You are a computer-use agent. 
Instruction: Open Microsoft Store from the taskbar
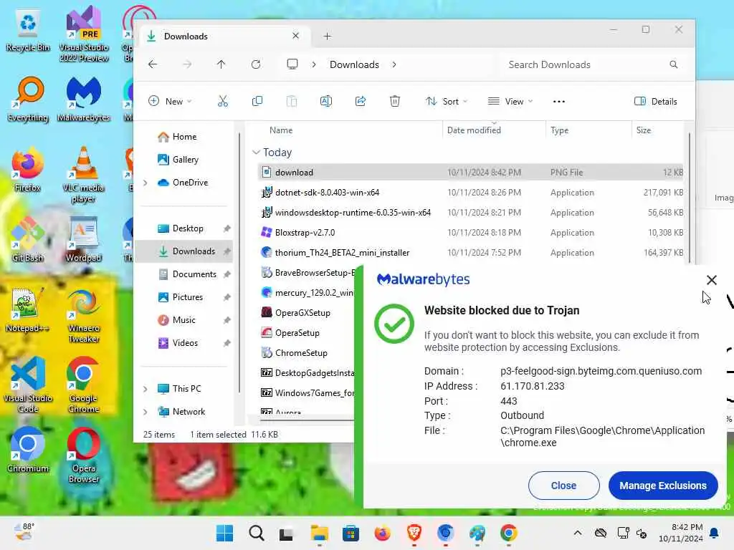pos(351,533)
